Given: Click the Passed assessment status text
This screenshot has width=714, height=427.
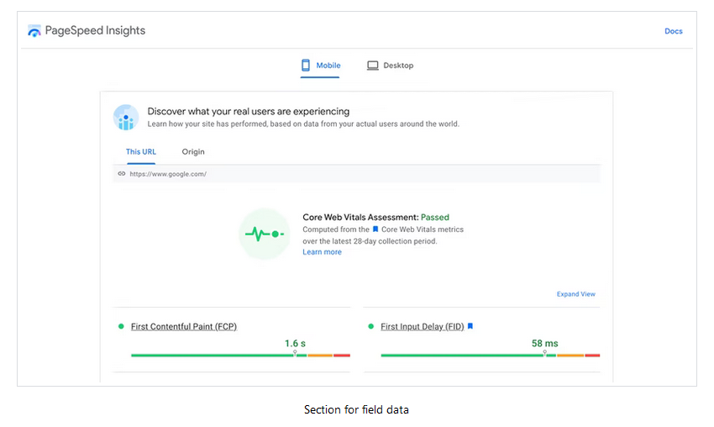Looking at the screenshot, I should pos(435,218).
